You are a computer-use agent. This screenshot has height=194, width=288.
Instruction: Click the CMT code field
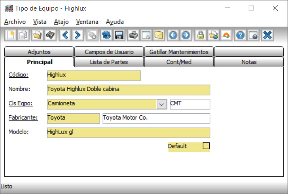tap(190, 104)
